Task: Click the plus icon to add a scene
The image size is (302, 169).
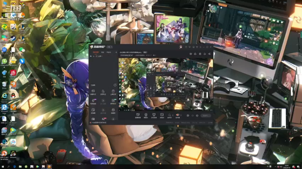Action: [116, 52]
